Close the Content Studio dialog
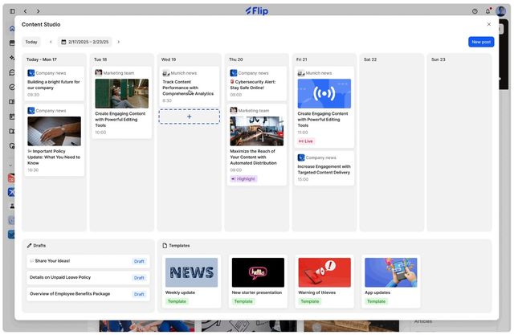This screenshot has width=514, height=335. point(489,24)
